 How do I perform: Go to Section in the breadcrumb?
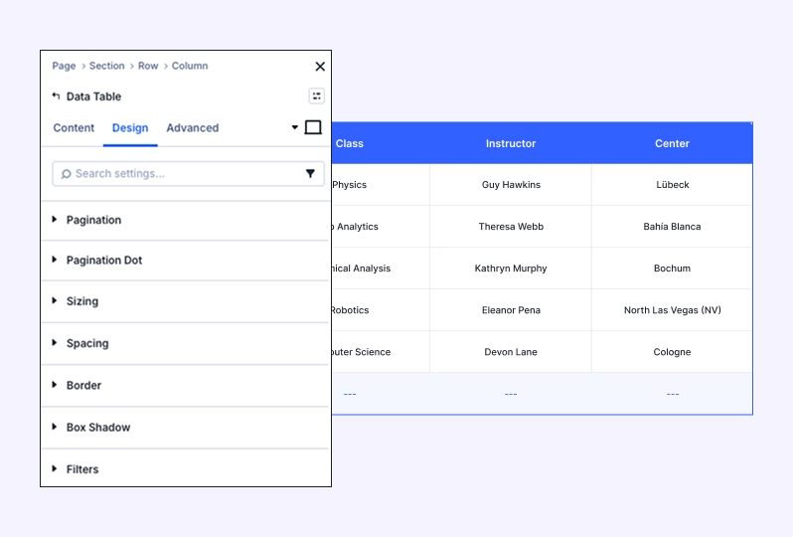[106, 66]
